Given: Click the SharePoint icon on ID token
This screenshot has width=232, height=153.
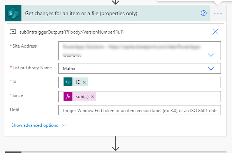Looking at the screenshot, I should [x=68, y=82].
